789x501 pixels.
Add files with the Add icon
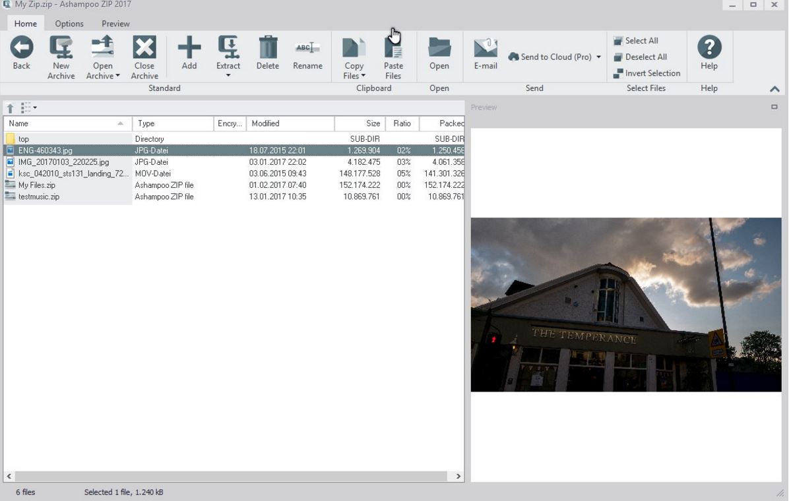[189, 48]
